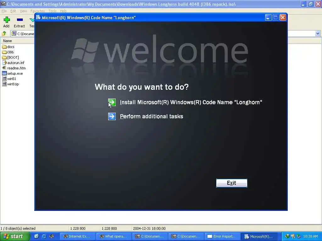This screenshot has height=241, width=322.
Task: Select the readme.htm file icon
Action: [4, 68]
